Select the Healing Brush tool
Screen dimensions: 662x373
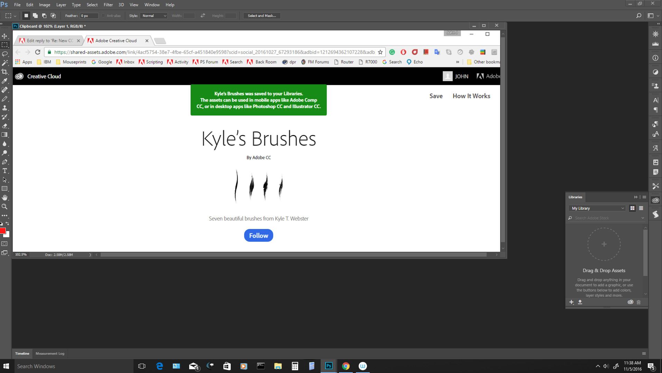tap(4, 90)
